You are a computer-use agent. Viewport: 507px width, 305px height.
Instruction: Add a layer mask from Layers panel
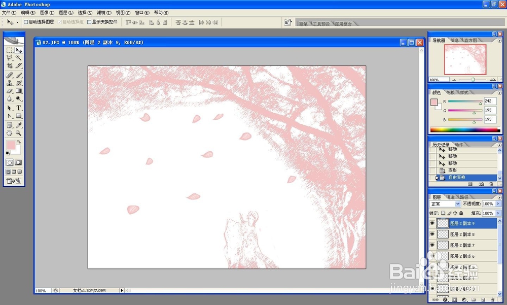tap(455, 300)
